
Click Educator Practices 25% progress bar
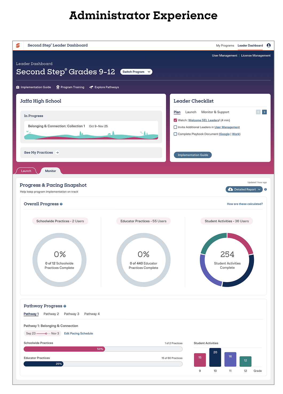click(103, 364)
